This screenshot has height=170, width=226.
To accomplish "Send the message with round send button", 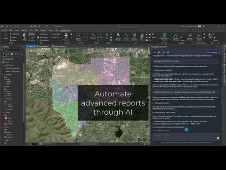I will 218,138.
